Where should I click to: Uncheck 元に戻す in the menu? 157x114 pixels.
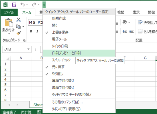coord(79,67)
